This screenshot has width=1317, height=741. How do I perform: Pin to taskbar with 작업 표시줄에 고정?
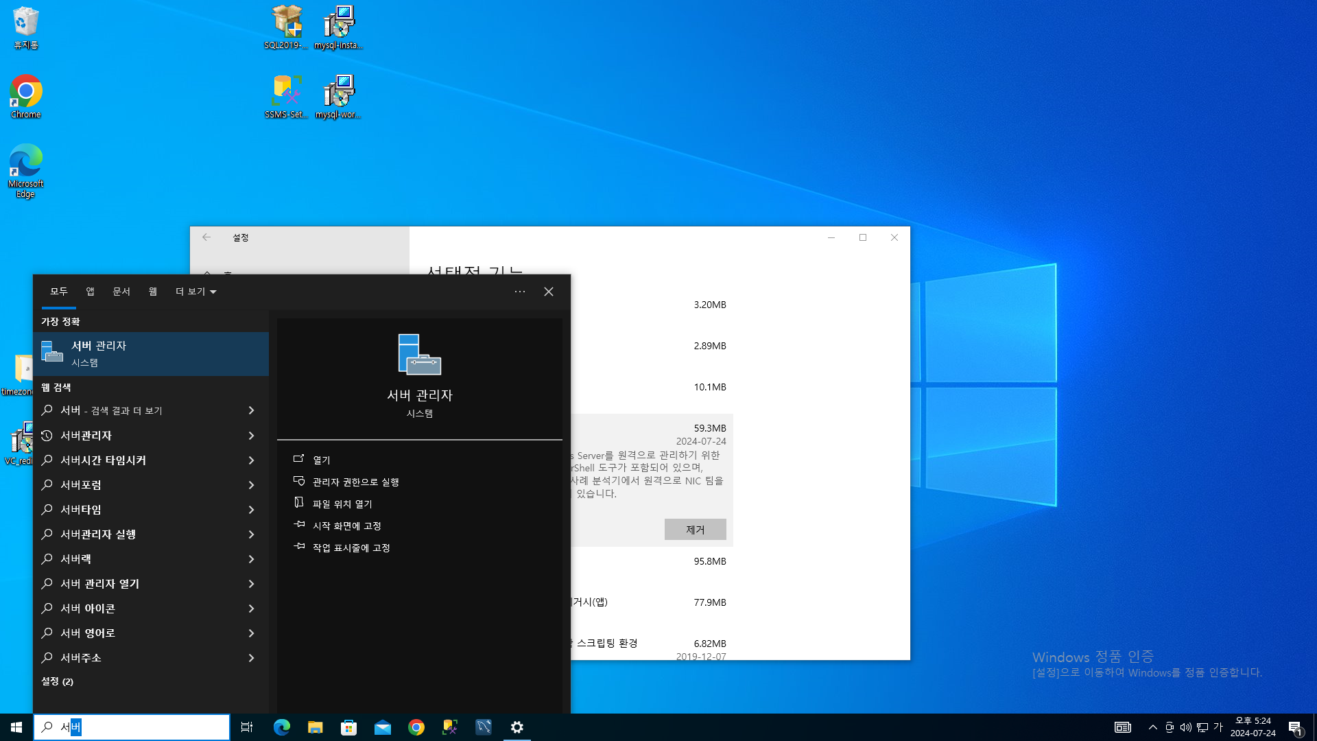[351, 548]
